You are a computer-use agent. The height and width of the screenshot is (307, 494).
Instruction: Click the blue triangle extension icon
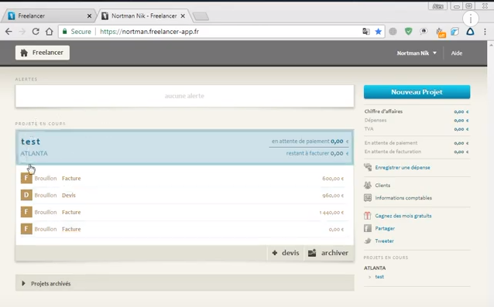[x=470, y=32]
